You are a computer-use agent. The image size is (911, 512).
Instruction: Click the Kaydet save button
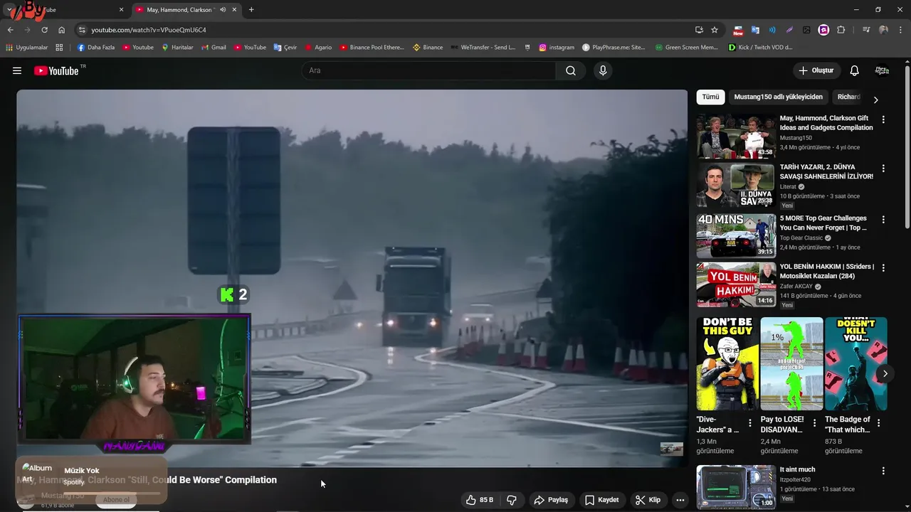click(x=601, y=500)
